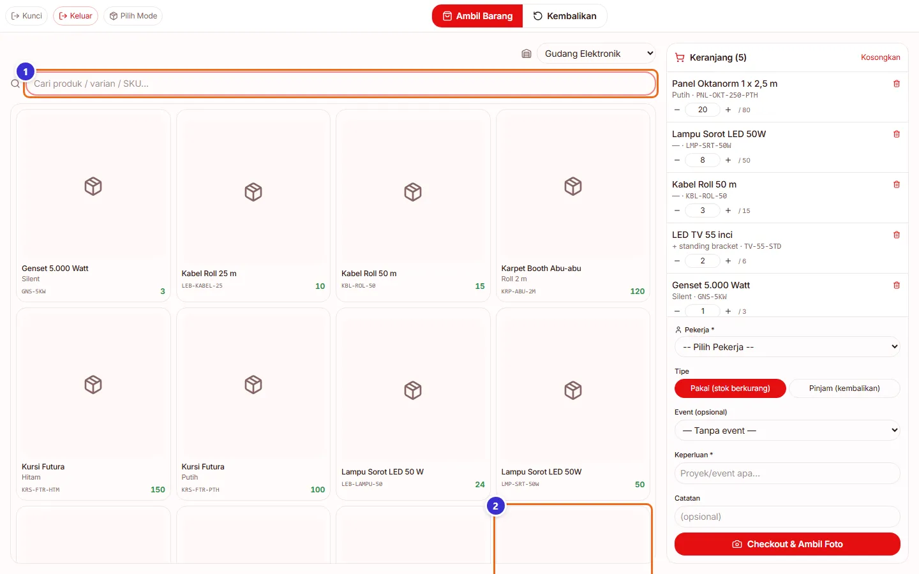The width and height of the screenshot is (919, 574).
Task: Pick the Kursi Futura Putih card
Action: (253, 404)
